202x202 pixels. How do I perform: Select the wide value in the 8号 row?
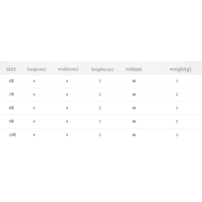pyautogui.click(x=67, y=108)
